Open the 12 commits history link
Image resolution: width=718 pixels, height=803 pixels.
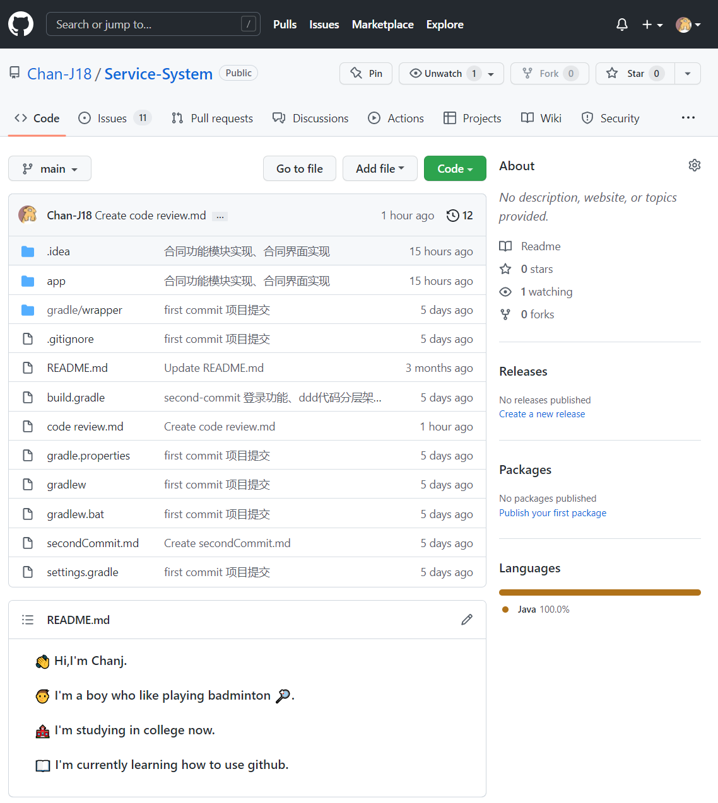pos(460,216)
